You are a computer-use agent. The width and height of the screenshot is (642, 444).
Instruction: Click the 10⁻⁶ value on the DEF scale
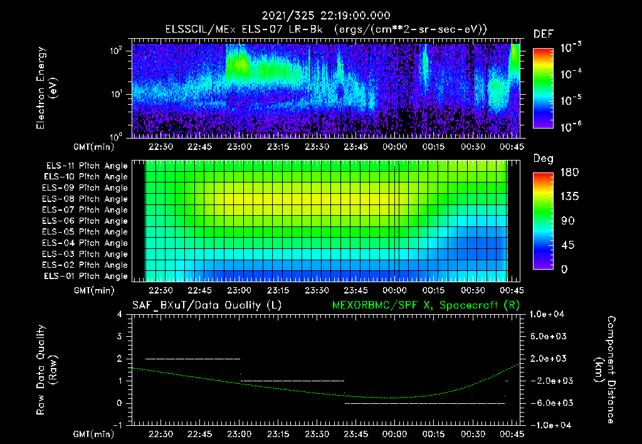[571, 127]
